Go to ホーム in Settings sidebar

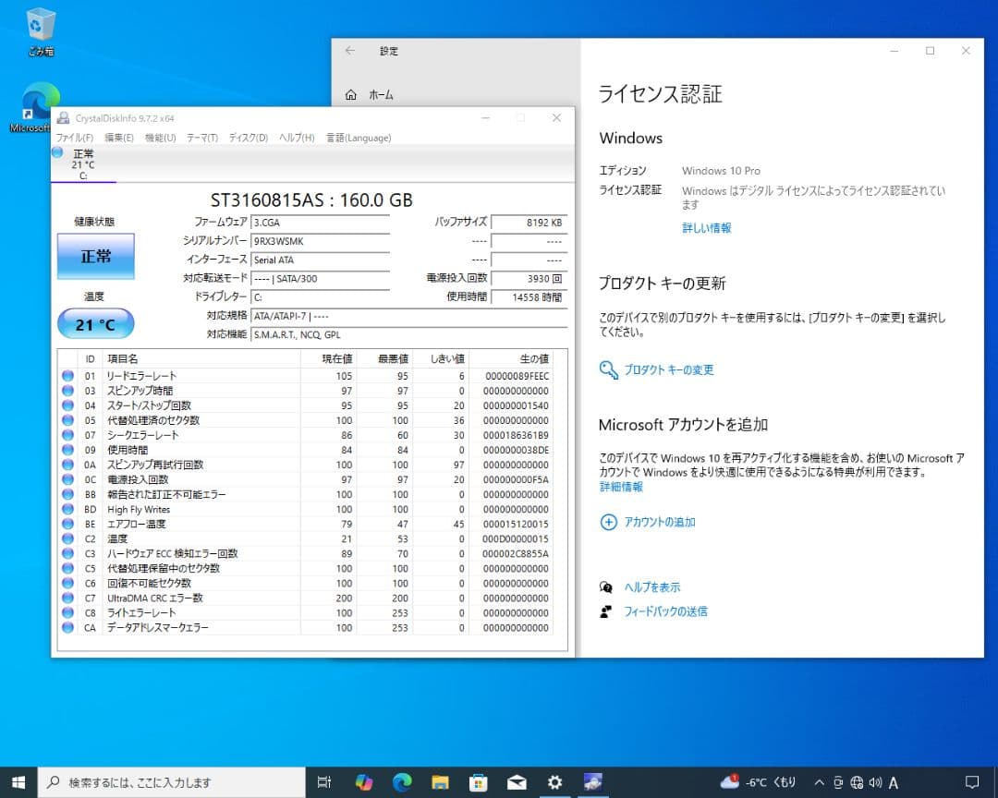[380, 95]
